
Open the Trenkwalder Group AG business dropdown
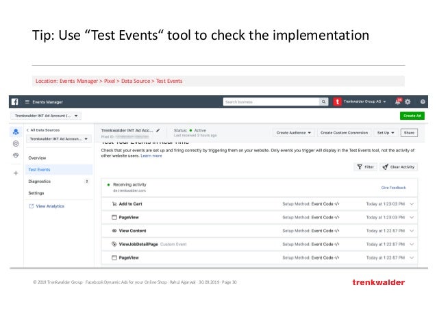(x=365, y=101)
